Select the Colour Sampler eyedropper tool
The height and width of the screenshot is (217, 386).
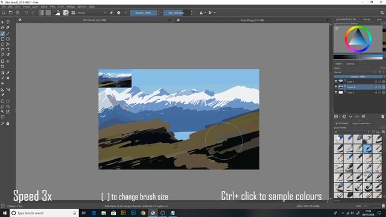click(x=8, y=73)
